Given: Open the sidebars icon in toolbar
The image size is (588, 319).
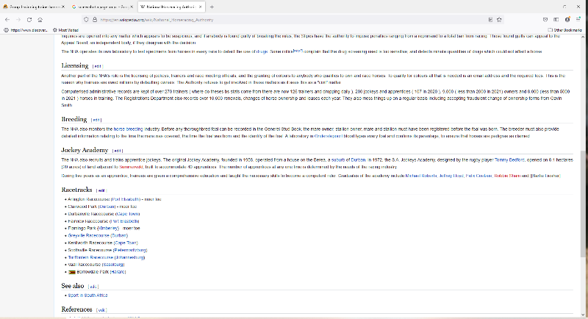Looking at the screenshot, I should tap(556, 20).
